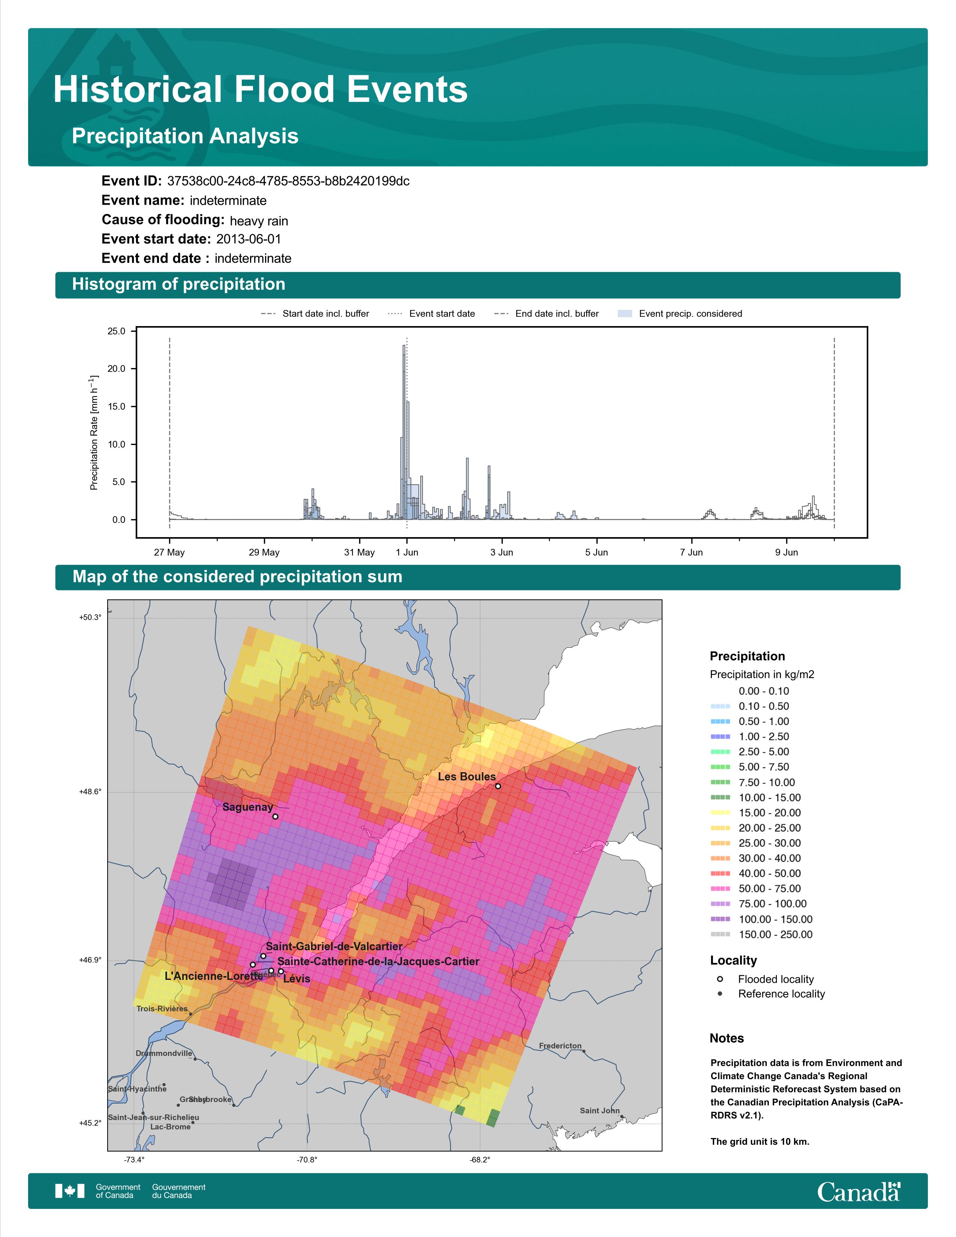This screenshot has height=1237, width=956.
Task: Click the 1.00 - 2.50 precipitation swatch
Action: click(720, 737)
